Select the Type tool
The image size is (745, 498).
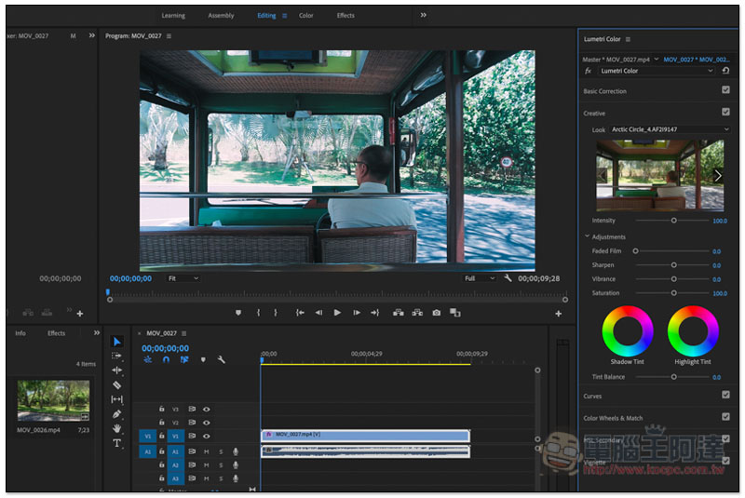tap(117, 443)
